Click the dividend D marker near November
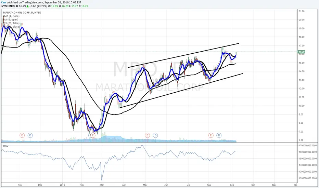Image resolution: width=319 pixels, height=188 pixels. (30, 135)
